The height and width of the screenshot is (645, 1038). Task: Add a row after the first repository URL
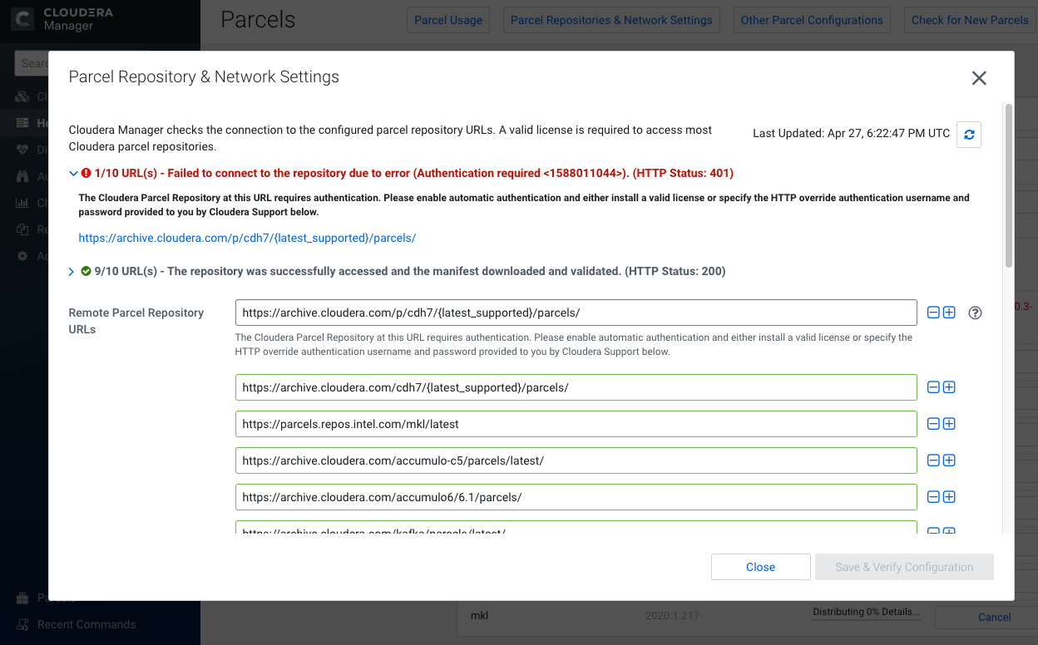pyautogui.click(x=949, y=313)
